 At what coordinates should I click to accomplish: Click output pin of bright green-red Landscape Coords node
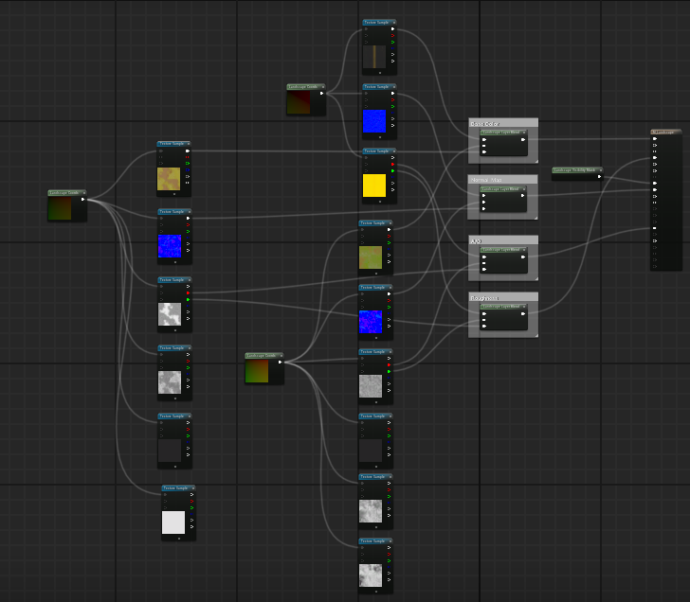pos(280,363)
